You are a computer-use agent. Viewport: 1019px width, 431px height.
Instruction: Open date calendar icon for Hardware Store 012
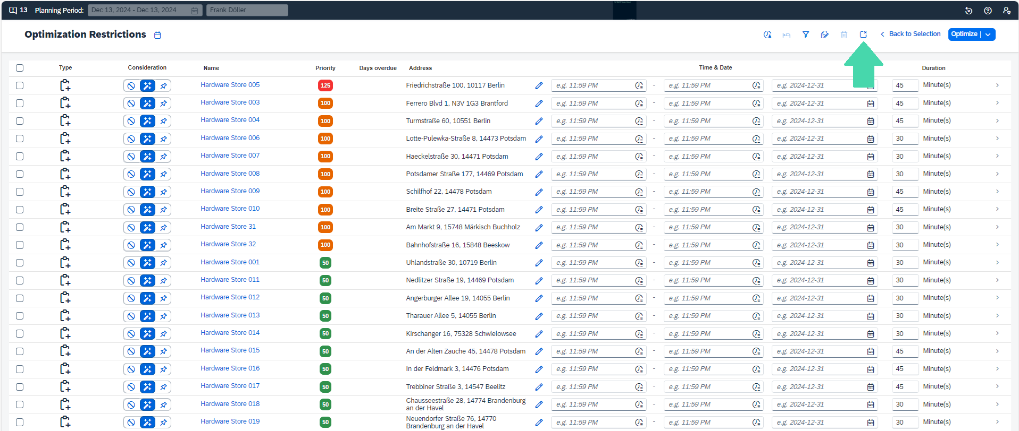pyautogui.click(x=871, y=298)
